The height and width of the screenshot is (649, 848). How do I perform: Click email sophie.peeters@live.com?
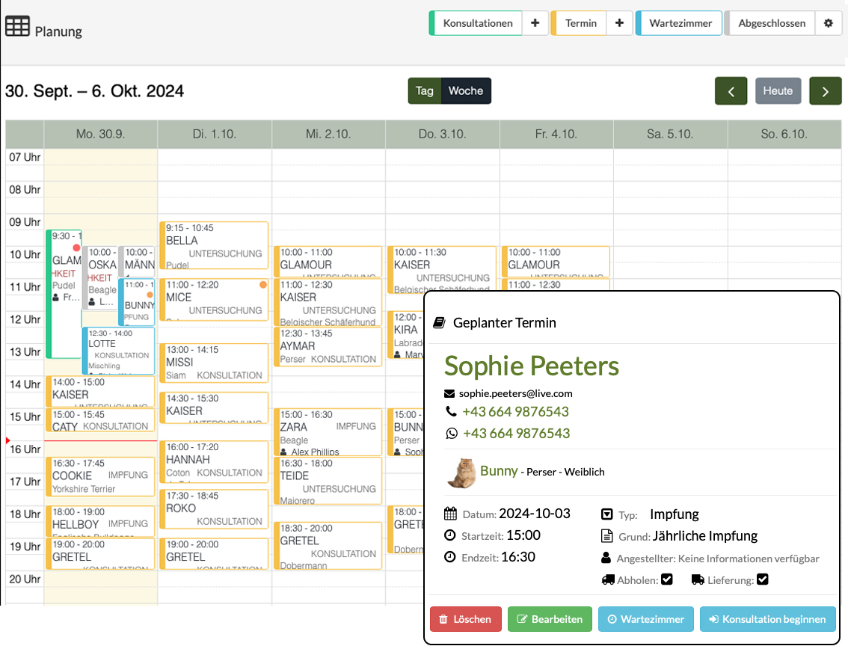pyautogui.click(x=515, y=394)
